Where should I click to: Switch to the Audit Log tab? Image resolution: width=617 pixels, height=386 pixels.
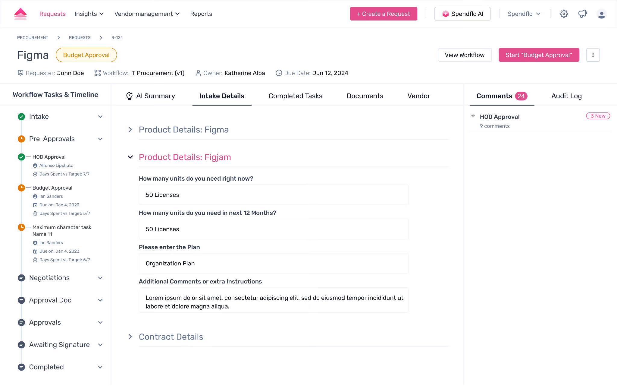coord(566,96)
